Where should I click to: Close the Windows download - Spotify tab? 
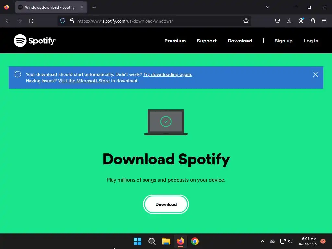pyautogui.click(x=82, y=7)
